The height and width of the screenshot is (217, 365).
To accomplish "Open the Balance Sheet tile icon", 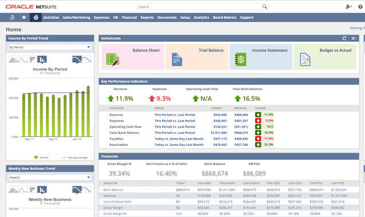I will tap(113, 60).
